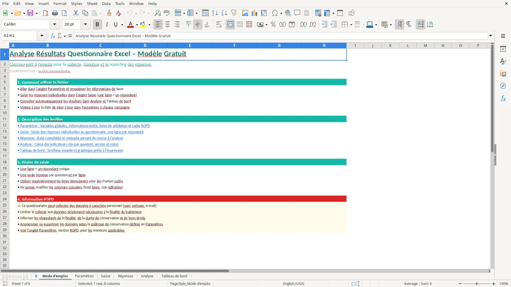Insert special character Omega icon

coord(275,13)
